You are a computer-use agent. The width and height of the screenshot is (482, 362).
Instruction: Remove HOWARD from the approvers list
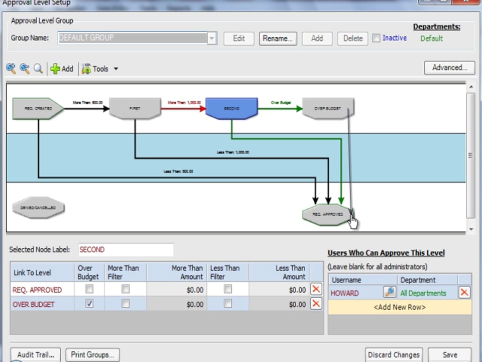point(464,293)
